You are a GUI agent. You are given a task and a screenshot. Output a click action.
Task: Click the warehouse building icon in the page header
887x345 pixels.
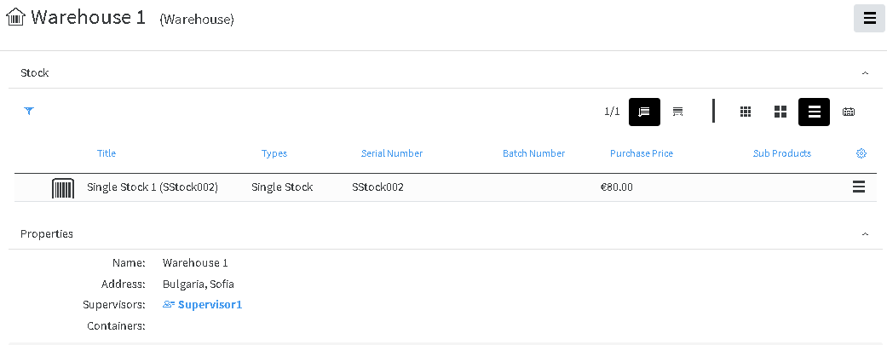click(x=16, y=17)
